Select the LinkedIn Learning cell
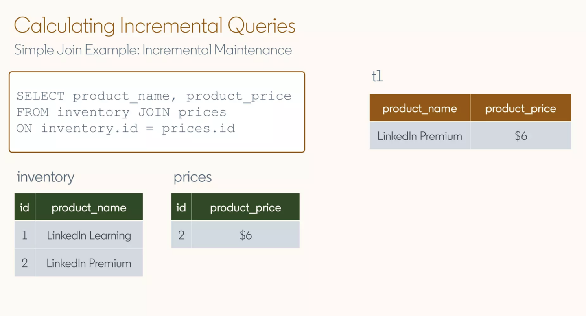Screen dimensions: 586x316 (x=89, y=235)
